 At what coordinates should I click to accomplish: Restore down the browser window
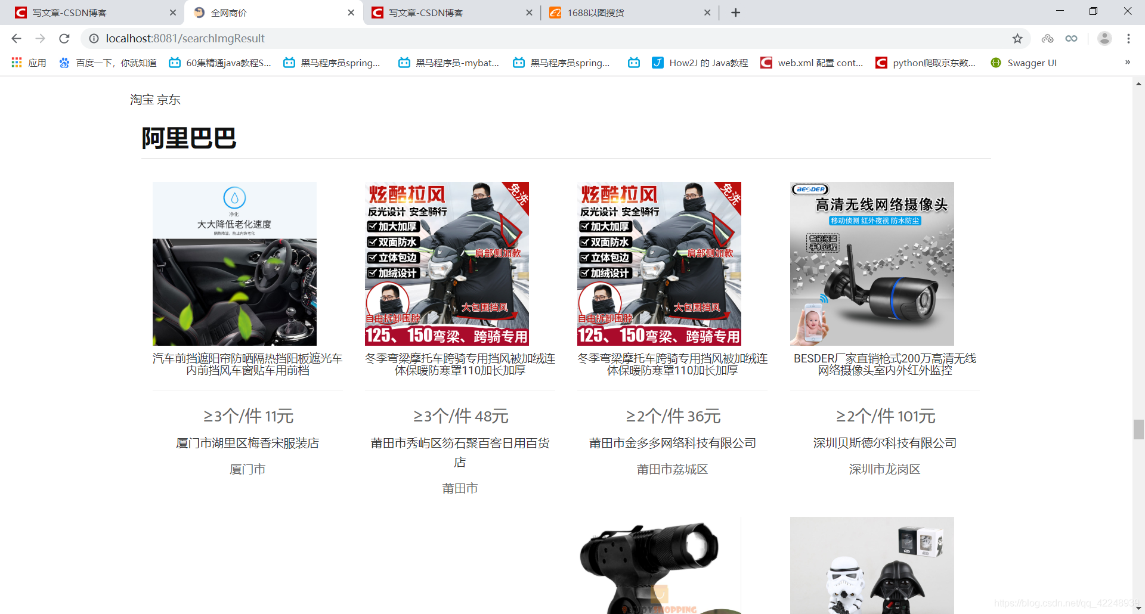click(x=1093, y=11)
